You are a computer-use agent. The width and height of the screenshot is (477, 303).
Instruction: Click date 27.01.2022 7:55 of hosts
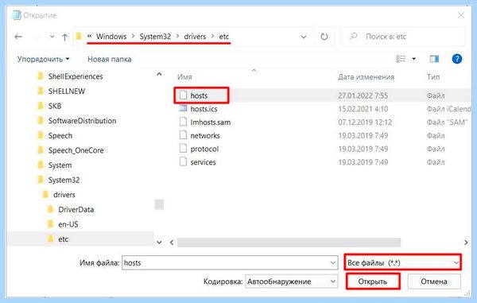click(x=363, y=95)
